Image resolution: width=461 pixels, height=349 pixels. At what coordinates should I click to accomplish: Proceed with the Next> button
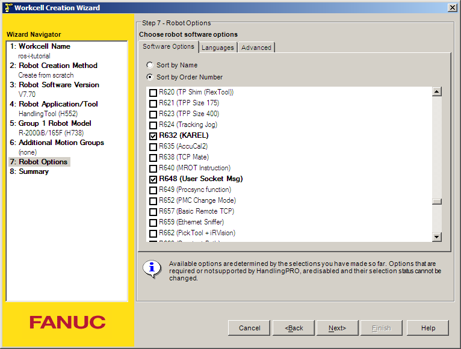pyautogui.click(x=337, y=328)
